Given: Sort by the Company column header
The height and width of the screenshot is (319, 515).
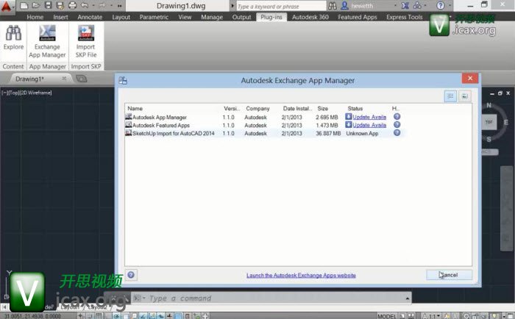Looking at the screenshot, I should pos(257,109).
